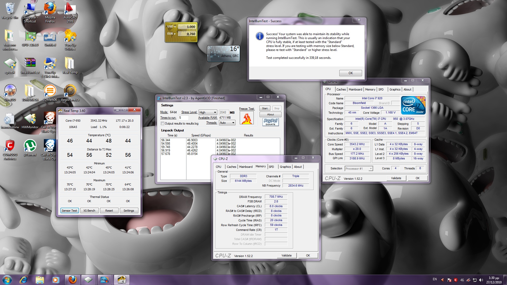The height and width of the screenshot is (285, 507).
Task: Open the Mozilla Firefox desktop shortcut
Action: click(50, 12)
